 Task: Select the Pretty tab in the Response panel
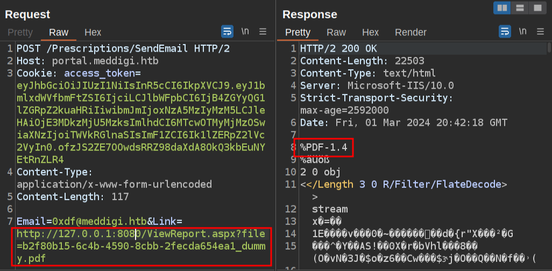298,32
